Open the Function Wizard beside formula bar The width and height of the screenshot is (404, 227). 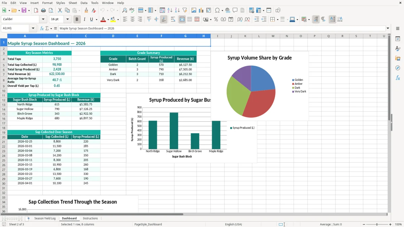tap(42, 28)
